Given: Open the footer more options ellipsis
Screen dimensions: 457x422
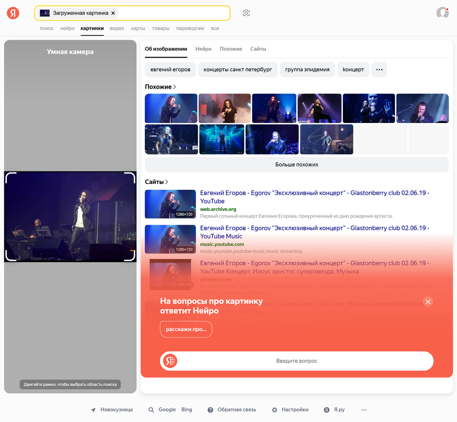Looking at the screenshot, I should tap(363, 410).
